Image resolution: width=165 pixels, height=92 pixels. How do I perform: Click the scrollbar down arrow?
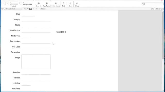point(163,91)
